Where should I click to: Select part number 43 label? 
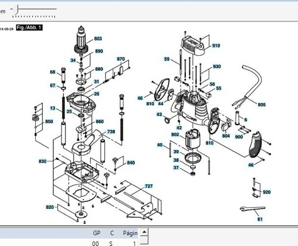[x=159, y=114]
